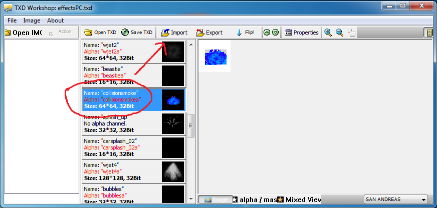Switch to the Mixed View tab
The height and width of the screenshot is (208, 437).
300,199
